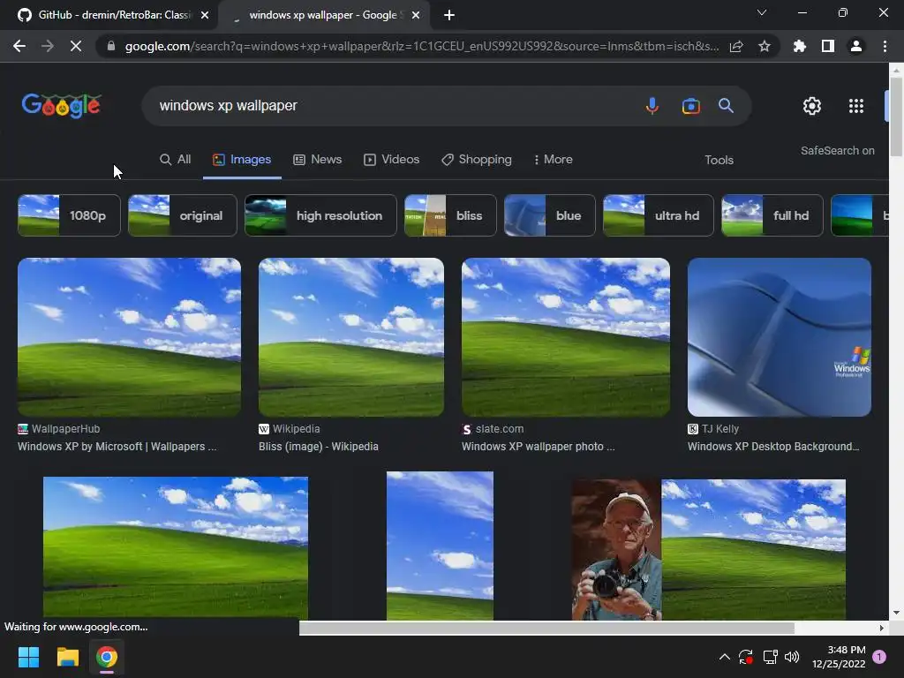This screenshot has width=904, height=678.
Task: Switch to the Videos tab
Action: pos(391,159)
